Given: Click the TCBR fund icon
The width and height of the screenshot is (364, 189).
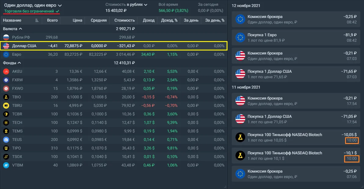Looking at the screenshot, I should point(6,114).
